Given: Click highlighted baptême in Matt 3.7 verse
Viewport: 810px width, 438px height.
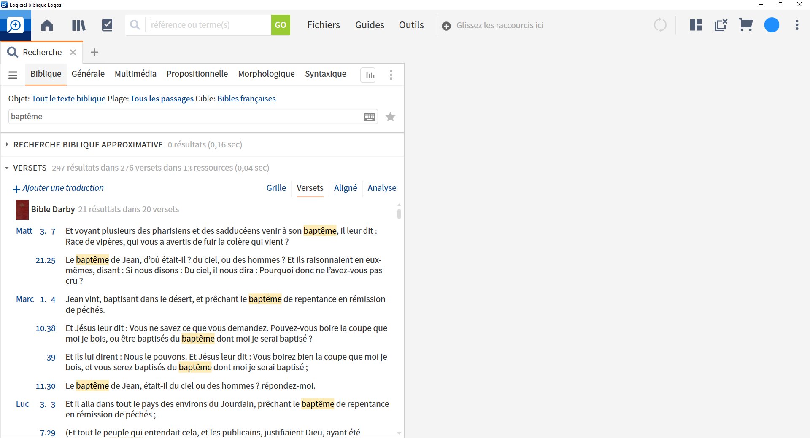Looking at the screenshot, I should [320, 231].
